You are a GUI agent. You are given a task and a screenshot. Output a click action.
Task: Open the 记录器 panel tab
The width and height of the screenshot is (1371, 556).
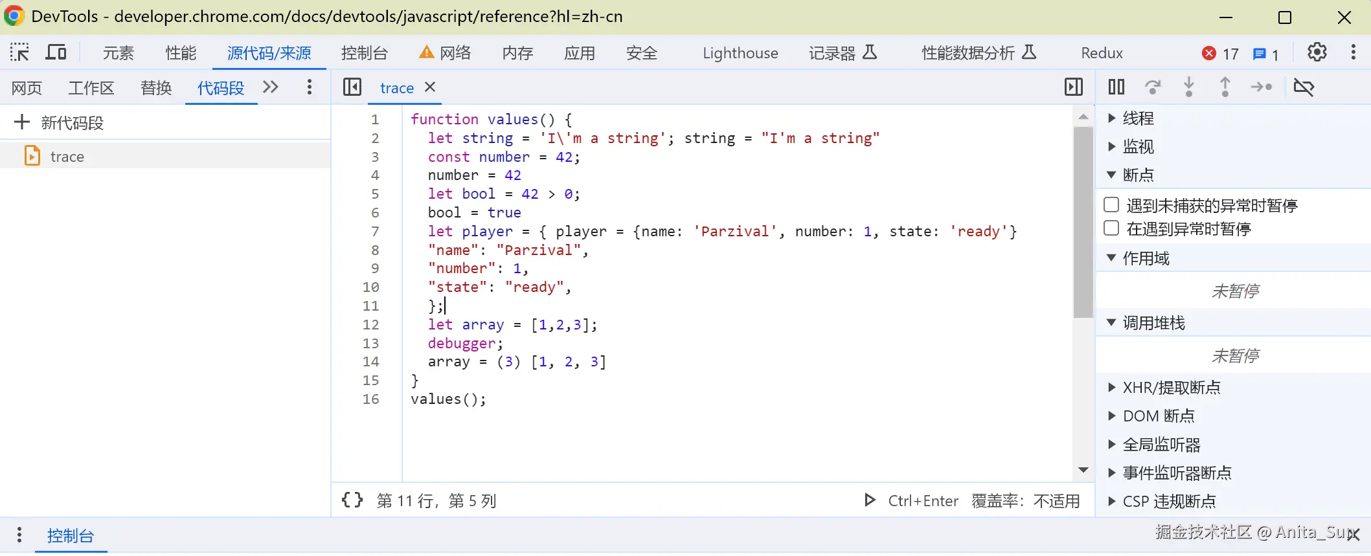(843, 53)
